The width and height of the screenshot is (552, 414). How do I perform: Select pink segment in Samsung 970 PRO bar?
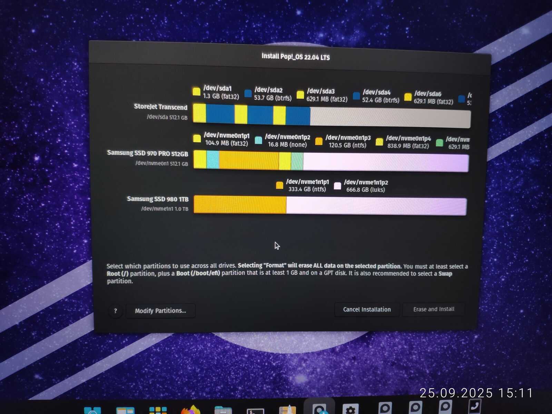click(386, 162)
